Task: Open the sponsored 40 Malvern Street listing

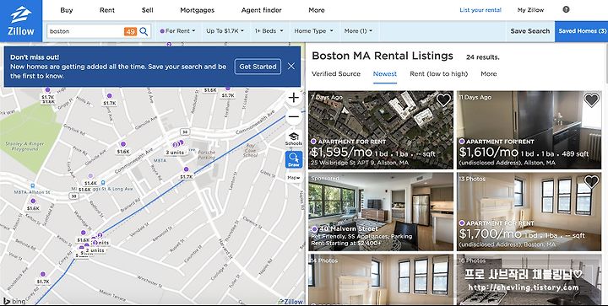Action: tap(380, 212)
